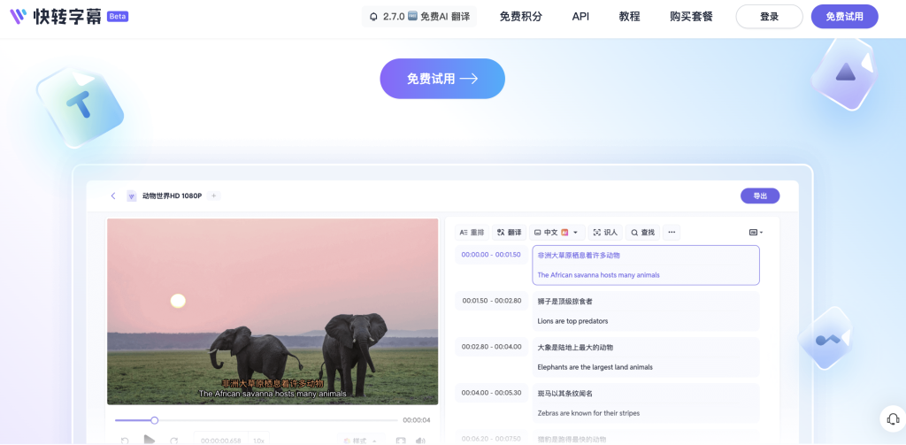Select the 00:00.00 - 00:01.50 timestamp

[x=491, y=255]
